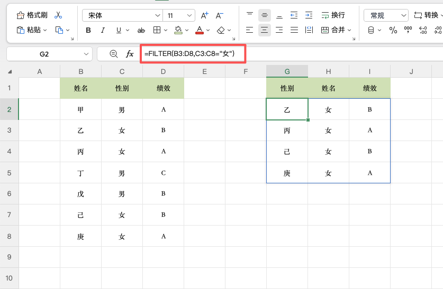Click the Increase decimal places icon
The width and height of the screenshot is (443, 289).
click(423, 30)
